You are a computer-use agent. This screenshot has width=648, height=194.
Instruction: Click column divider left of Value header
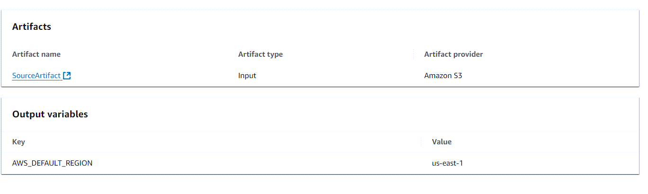pos(421,142)
